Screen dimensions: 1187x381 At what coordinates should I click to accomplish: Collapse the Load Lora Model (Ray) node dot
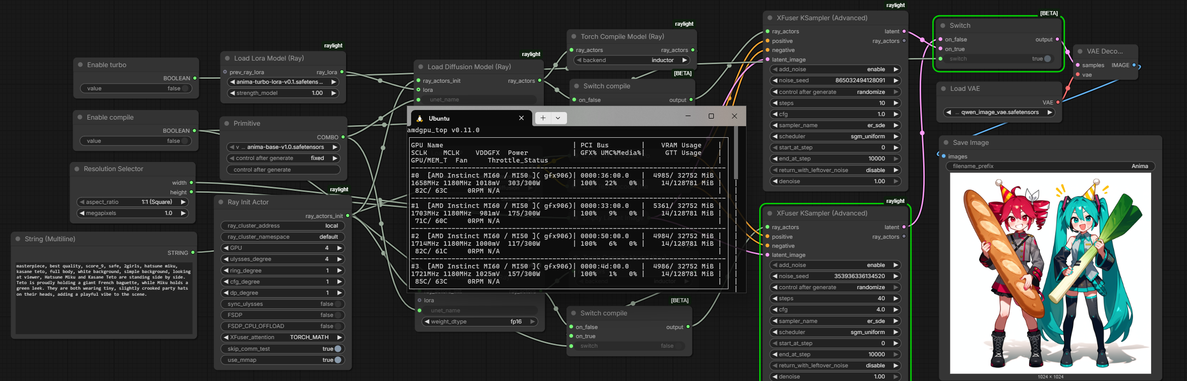point(227,59)
